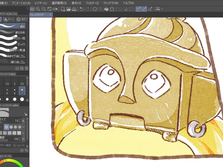Redo action arrow icon
This screenshot has width=223, height=167.
click(x=87, y=9)
